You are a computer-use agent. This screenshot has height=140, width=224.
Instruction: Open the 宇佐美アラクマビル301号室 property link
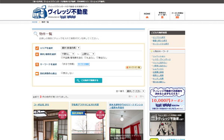85,105
